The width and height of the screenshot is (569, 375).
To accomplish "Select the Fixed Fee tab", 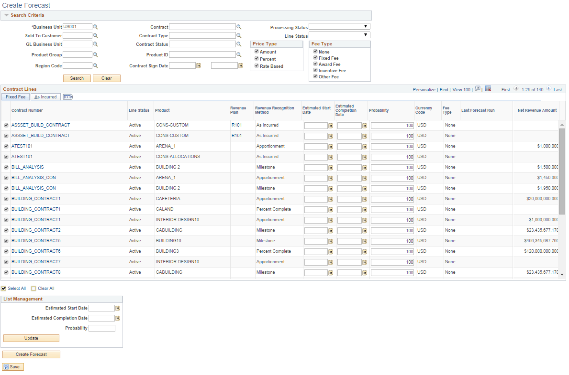I will [15, 96].
